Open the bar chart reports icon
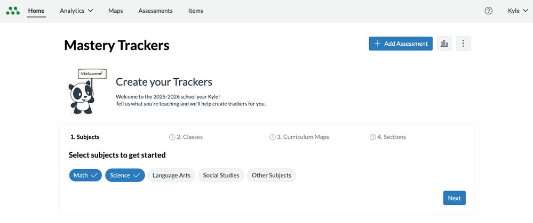Image resolution: width=533 pixels, height=223 pixels. 444,44
